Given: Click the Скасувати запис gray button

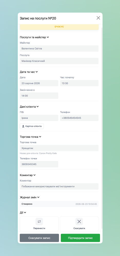Looking at the screenshot, I should tap(39, 238).
